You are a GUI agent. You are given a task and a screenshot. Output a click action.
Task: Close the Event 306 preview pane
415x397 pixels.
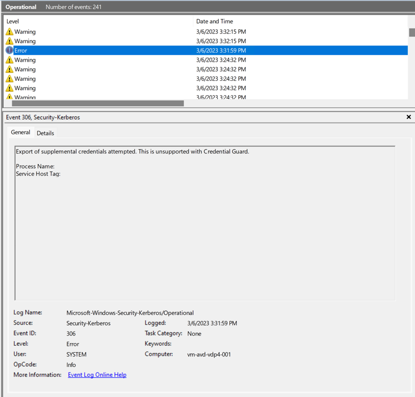(x=408, y=117)
